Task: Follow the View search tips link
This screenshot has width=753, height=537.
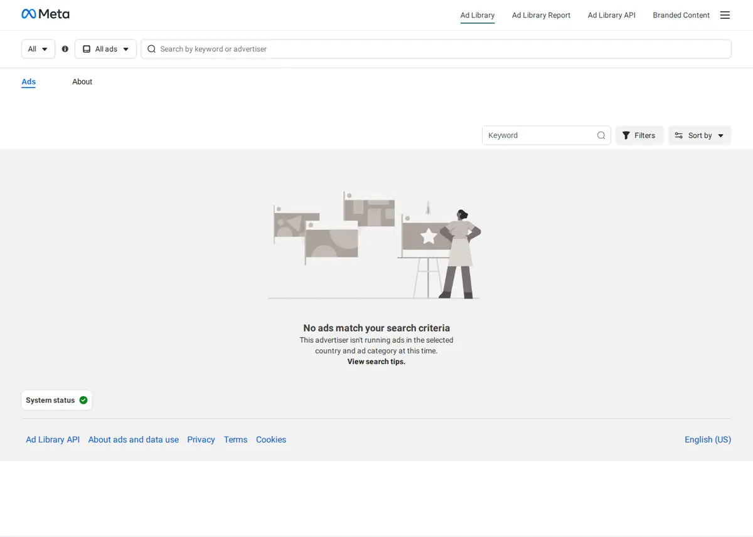Action: pyautogui.click(x=376, y=362)
